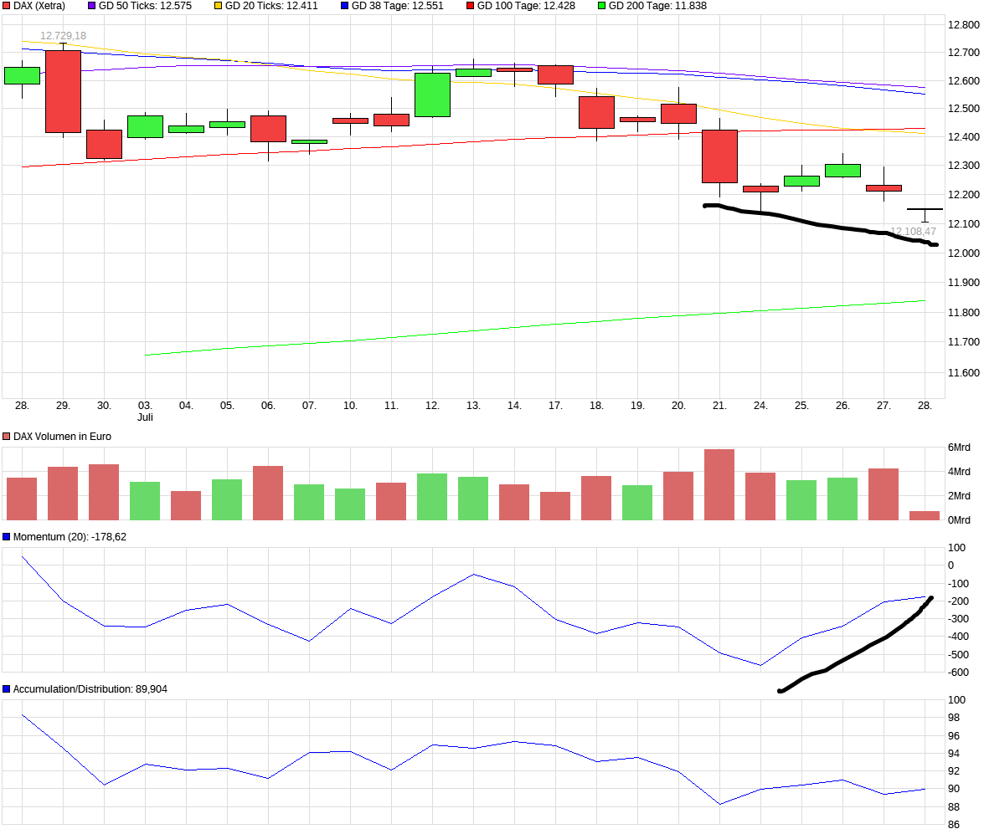Click the large red candlestick for the 29th
The image size is (984, 834).
64,91
